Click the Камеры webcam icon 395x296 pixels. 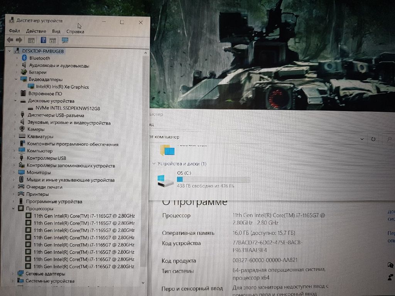[x=22, y=129]
